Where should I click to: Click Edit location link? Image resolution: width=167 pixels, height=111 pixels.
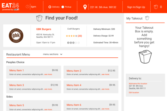click(134, 93)
